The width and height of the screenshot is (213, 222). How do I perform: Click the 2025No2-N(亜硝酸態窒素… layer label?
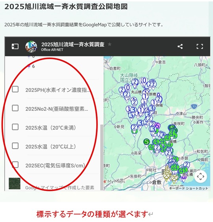57,109
